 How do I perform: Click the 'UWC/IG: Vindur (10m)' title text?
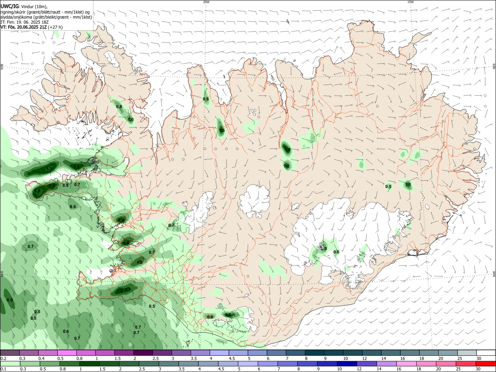[x=24, y=7]
